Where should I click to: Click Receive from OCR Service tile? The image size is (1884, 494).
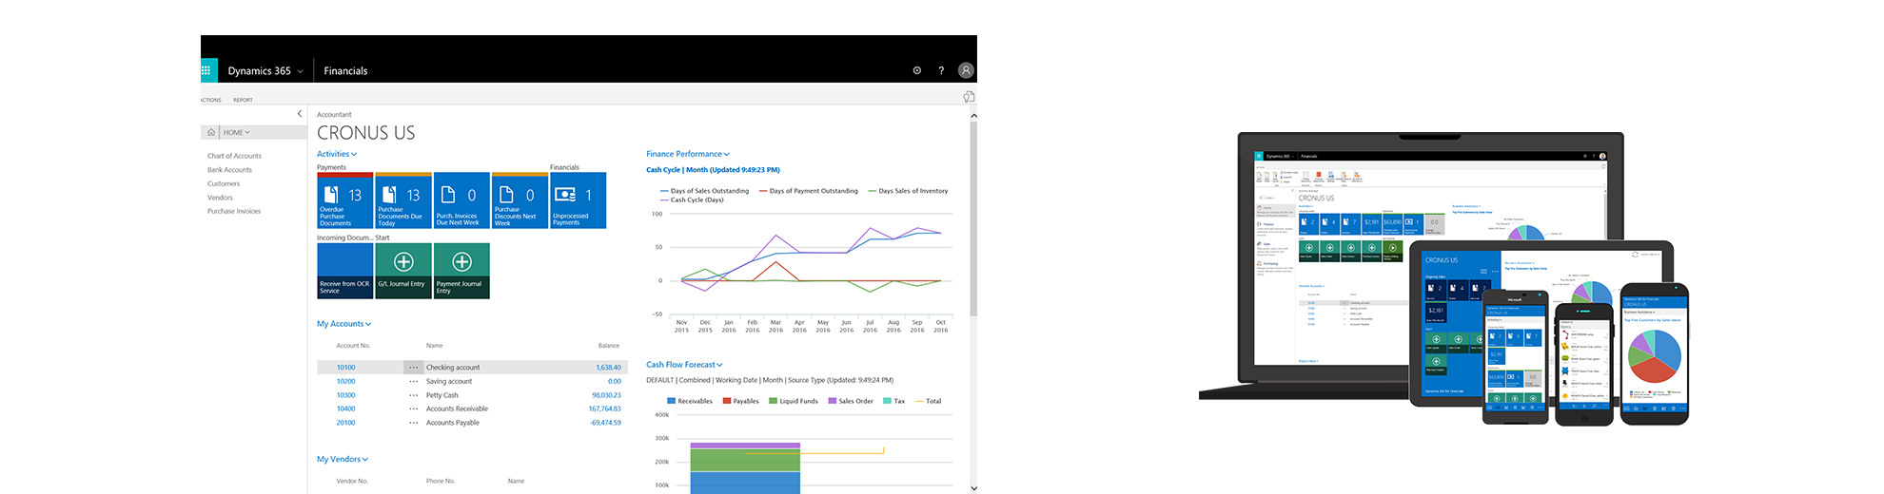(x=345, y=271)
